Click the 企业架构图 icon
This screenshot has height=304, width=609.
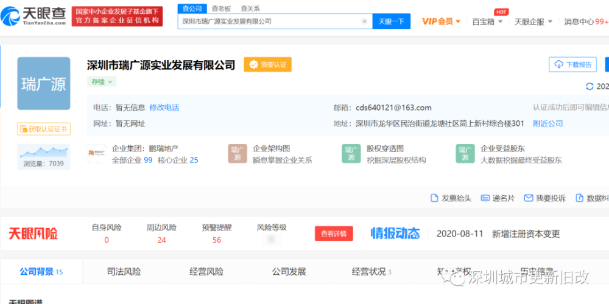(238, 154)
